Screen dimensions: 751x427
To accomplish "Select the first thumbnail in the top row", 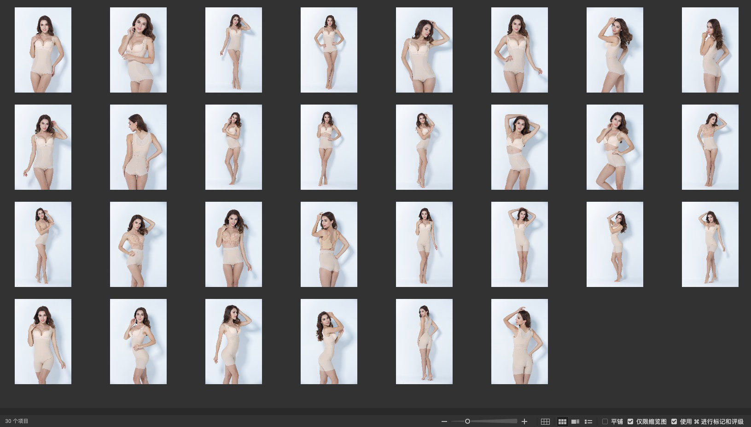I will (x=43, y=50).
